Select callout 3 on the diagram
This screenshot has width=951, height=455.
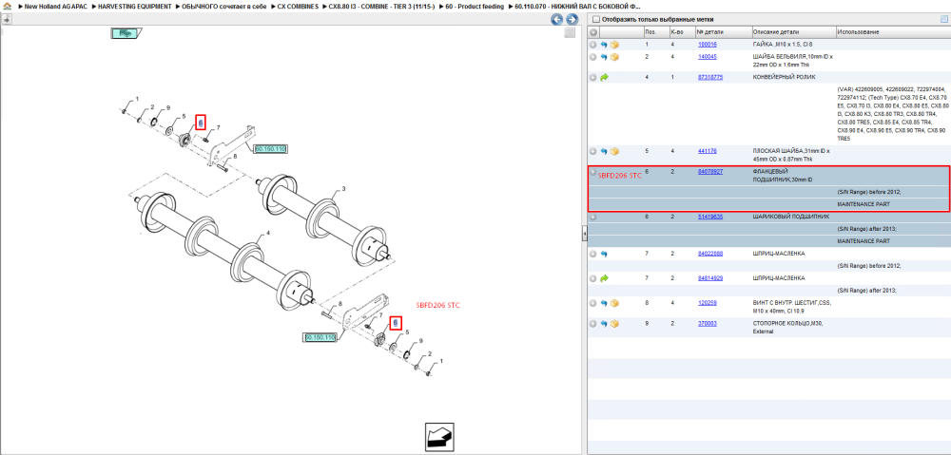(x=343, y=190)
